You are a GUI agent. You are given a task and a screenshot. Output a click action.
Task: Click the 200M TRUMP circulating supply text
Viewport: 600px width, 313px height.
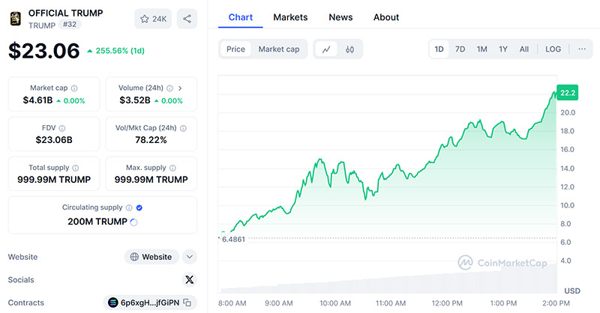97,222
